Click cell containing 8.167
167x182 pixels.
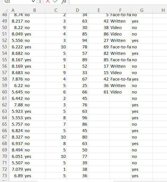click(16, 60)
